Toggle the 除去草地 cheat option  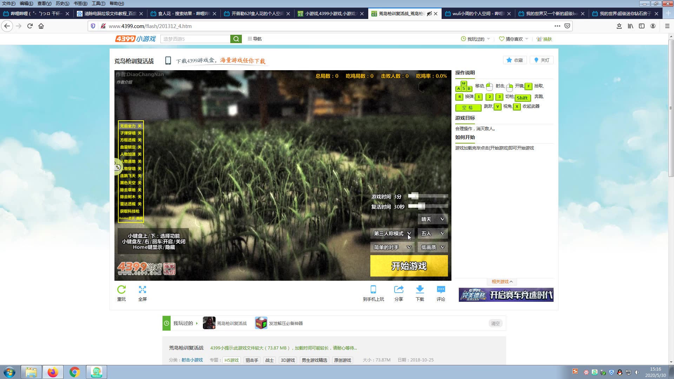tap(131, 190)
